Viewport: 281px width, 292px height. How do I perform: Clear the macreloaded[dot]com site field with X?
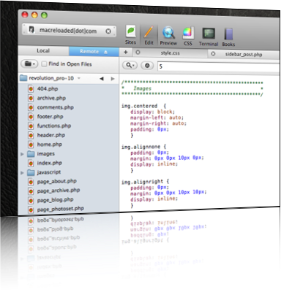(x=108, y=31)
